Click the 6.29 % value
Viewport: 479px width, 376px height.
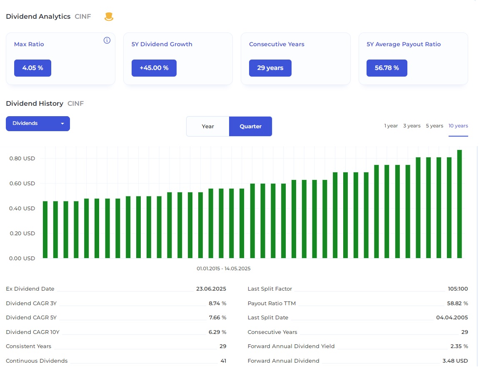pyautogui.click(x=217, y=332)
